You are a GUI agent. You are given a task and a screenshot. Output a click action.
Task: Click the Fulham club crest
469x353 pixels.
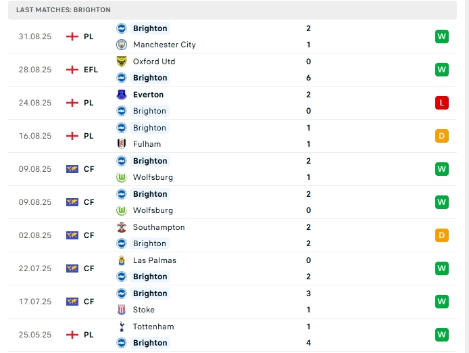(x=122, y=144)
